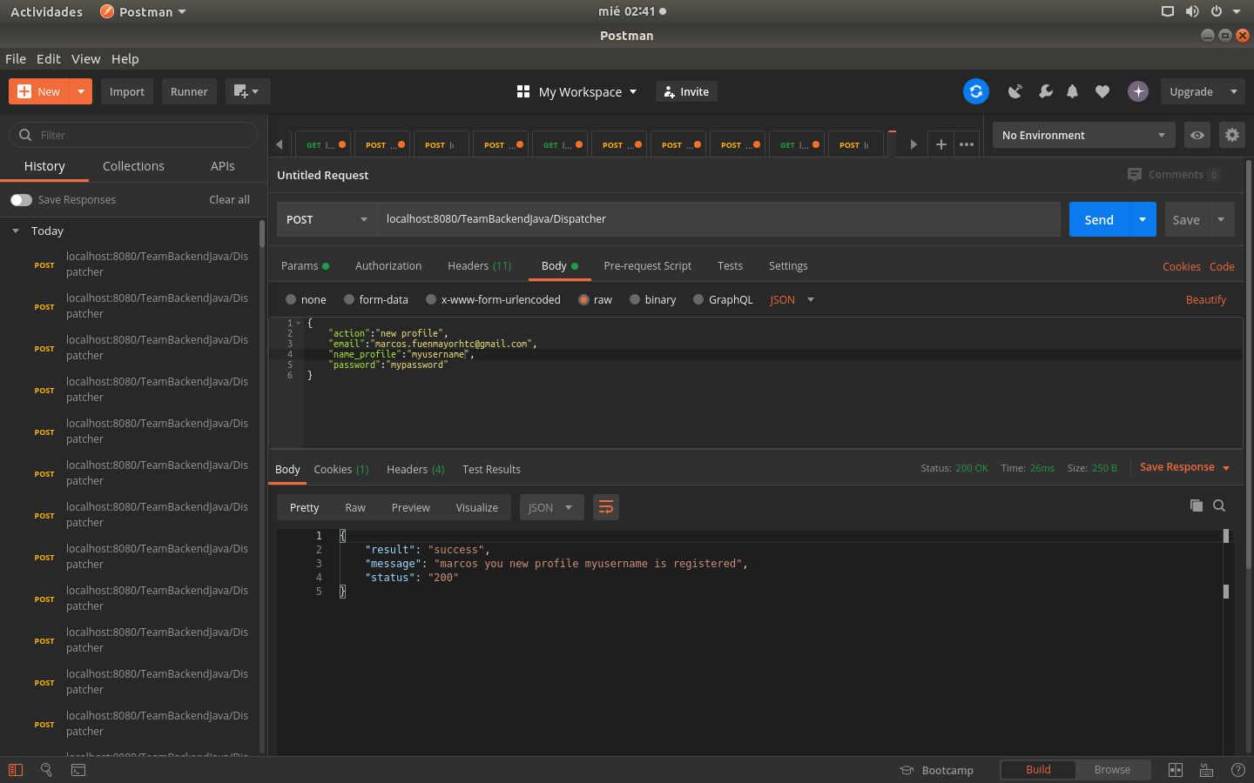Change the POST method dropdown
Screen dimensions: 1254x783
pos(327,219)
